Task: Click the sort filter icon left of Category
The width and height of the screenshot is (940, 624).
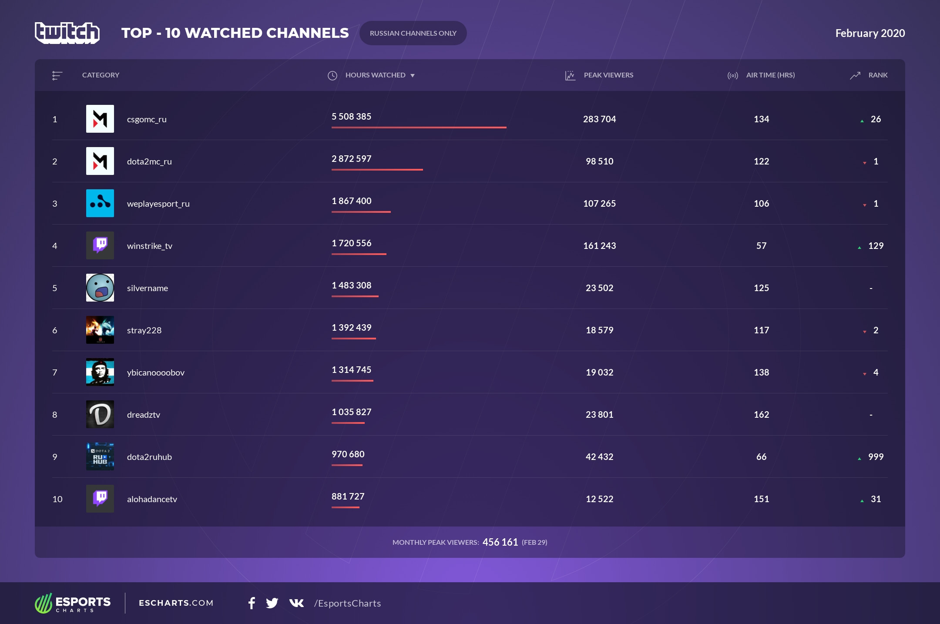Action: pyautogui.click(x=57, y=75)
